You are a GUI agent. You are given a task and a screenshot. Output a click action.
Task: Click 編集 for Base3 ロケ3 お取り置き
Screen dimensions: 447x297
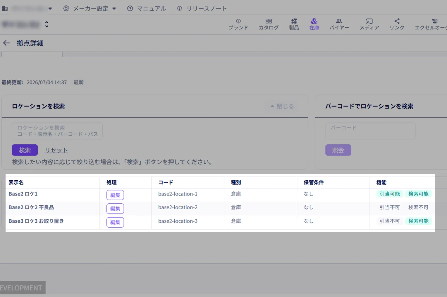115,222
